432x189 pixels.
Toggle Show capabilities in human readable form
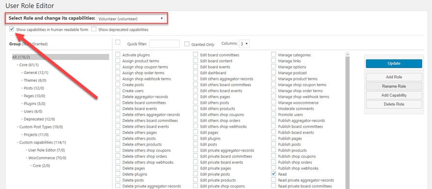click(x=12, y=29)
